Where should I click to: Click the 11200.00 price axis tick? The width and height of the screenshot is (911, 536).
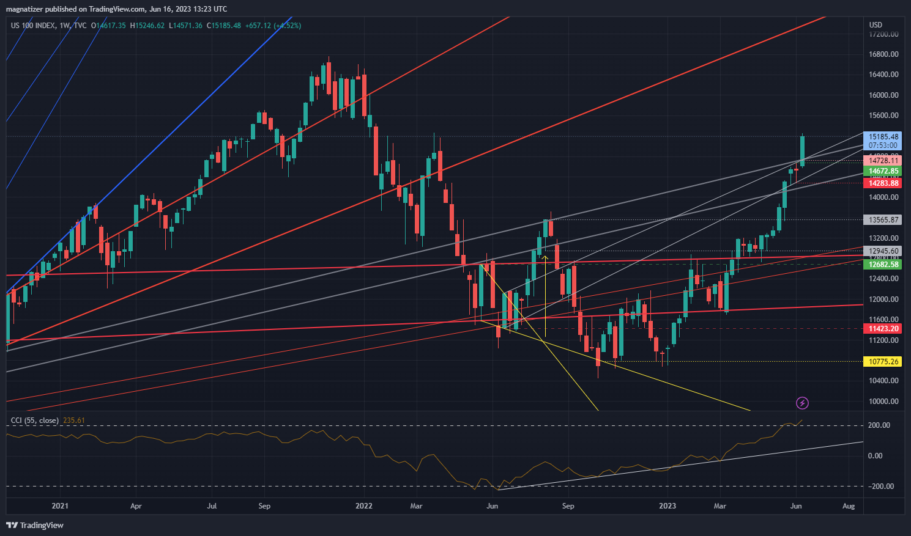[x=883, y=340]
